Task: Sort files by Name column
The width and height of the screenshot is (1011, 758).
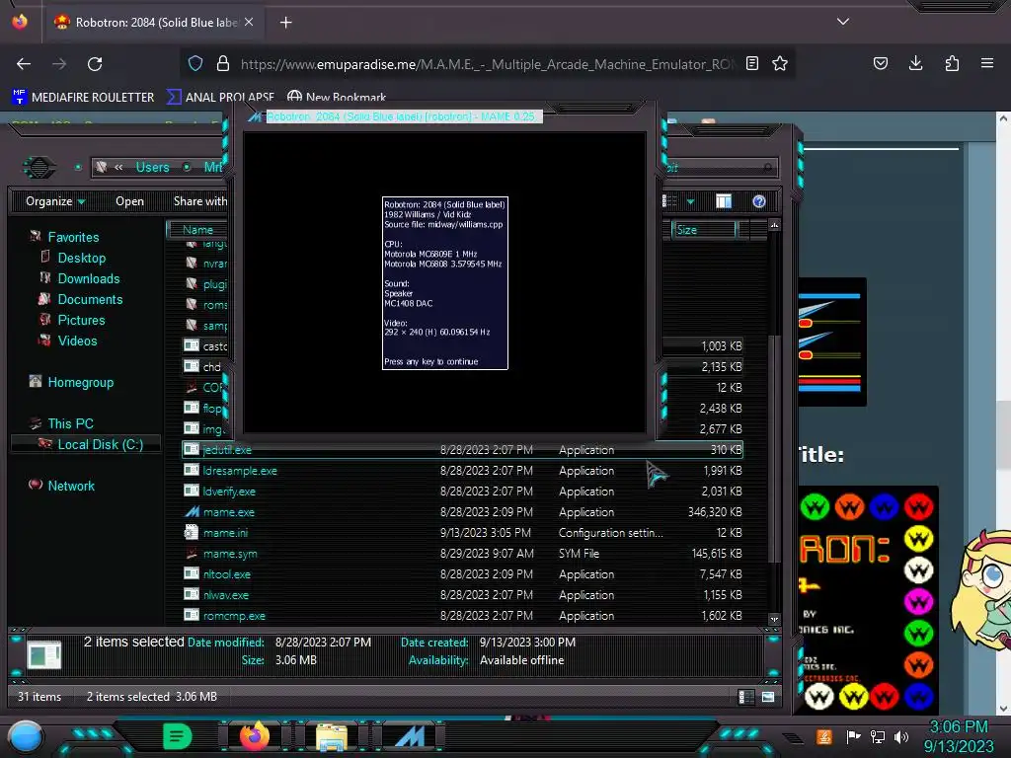Action: [x=197, y=229]
